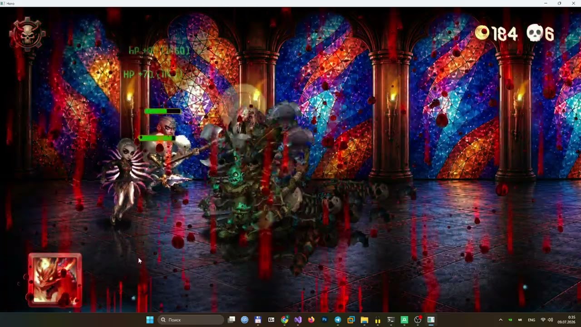Open the volume speaker tray icon
The image size is (581, 327).
(551, 320)
